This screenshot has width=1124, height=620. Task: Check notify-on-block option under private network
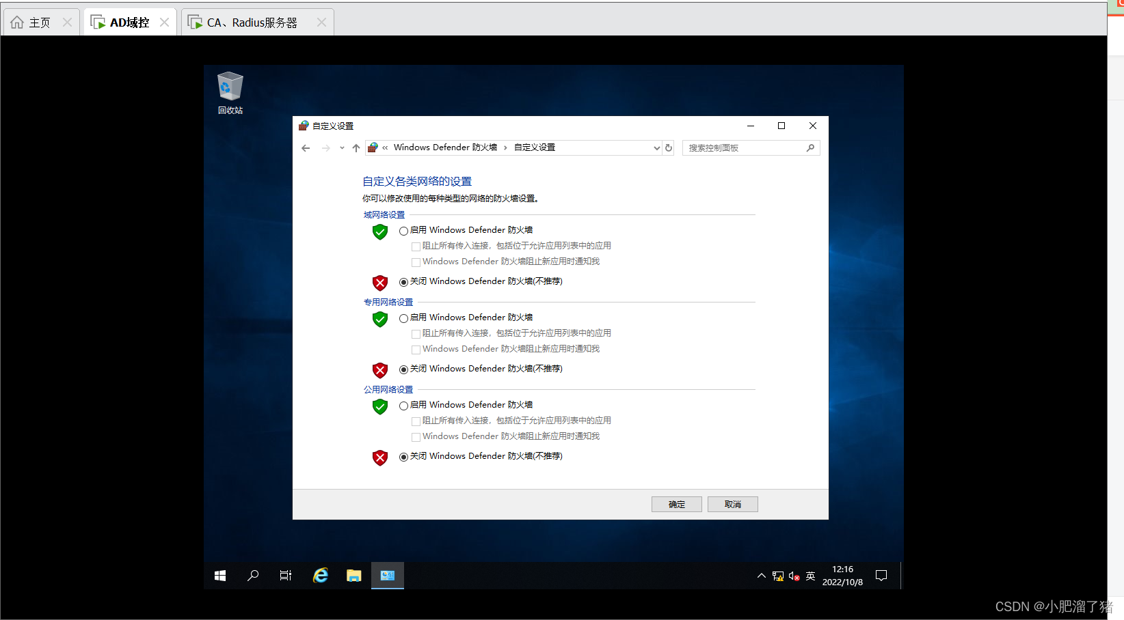pyautogui.click(x=416, y=350)
